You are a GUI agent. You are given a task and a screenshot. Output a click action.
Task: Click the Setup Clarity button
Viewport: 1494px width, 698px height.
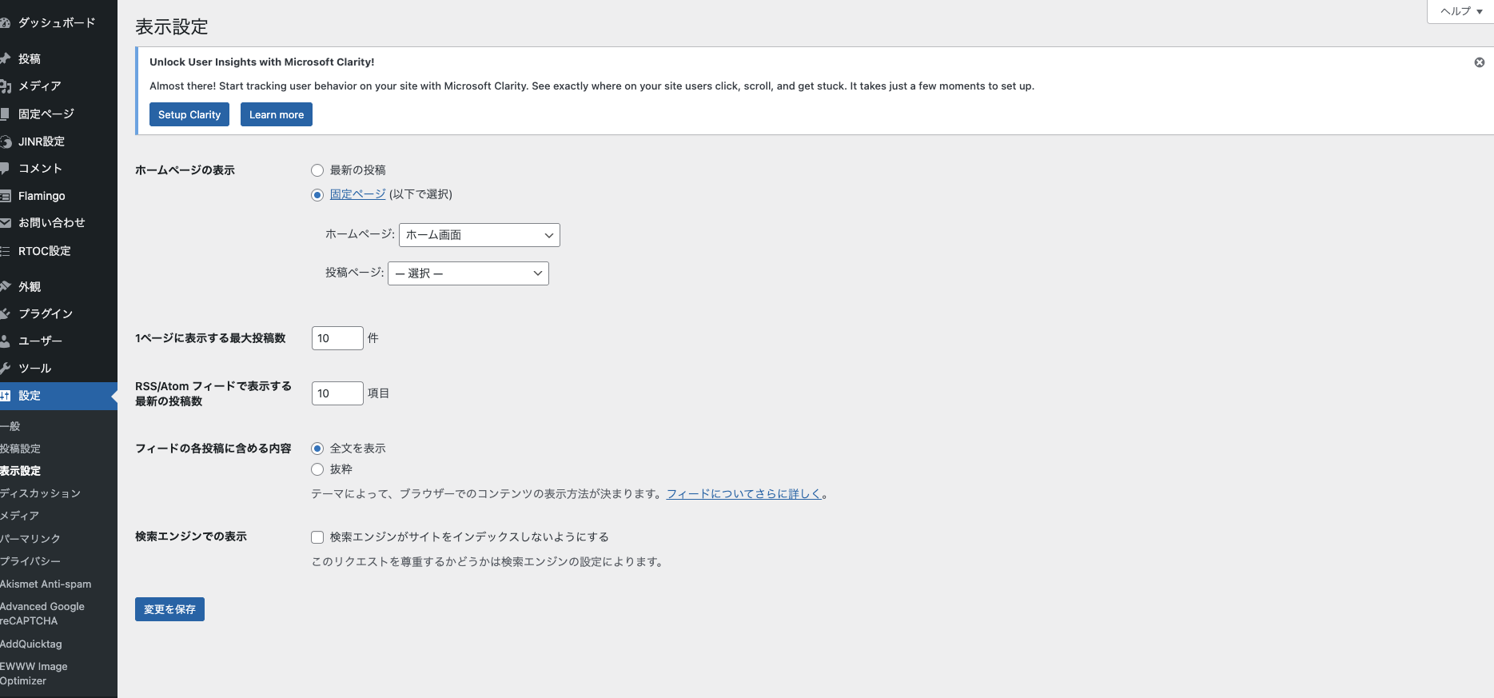point(189,114)
